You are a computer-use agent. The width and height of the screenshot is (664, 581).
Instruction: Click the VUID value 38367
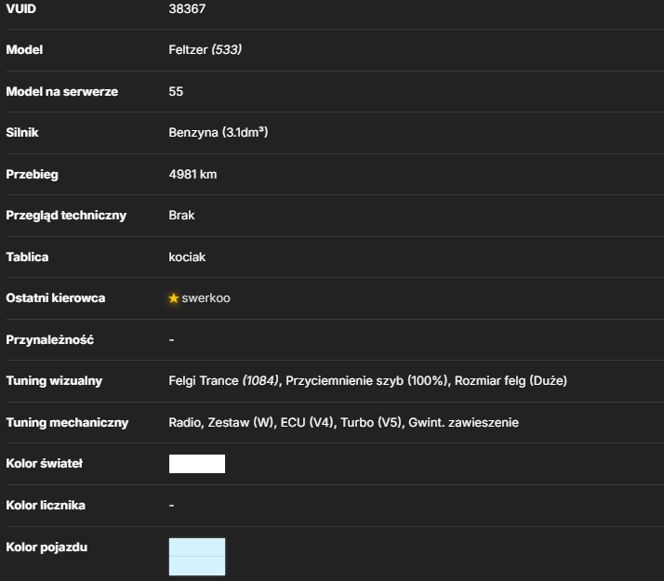[187, 9]
